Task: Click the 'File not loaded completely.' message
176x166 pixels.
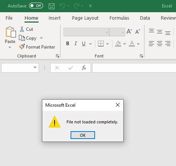Action: [92, 122]
